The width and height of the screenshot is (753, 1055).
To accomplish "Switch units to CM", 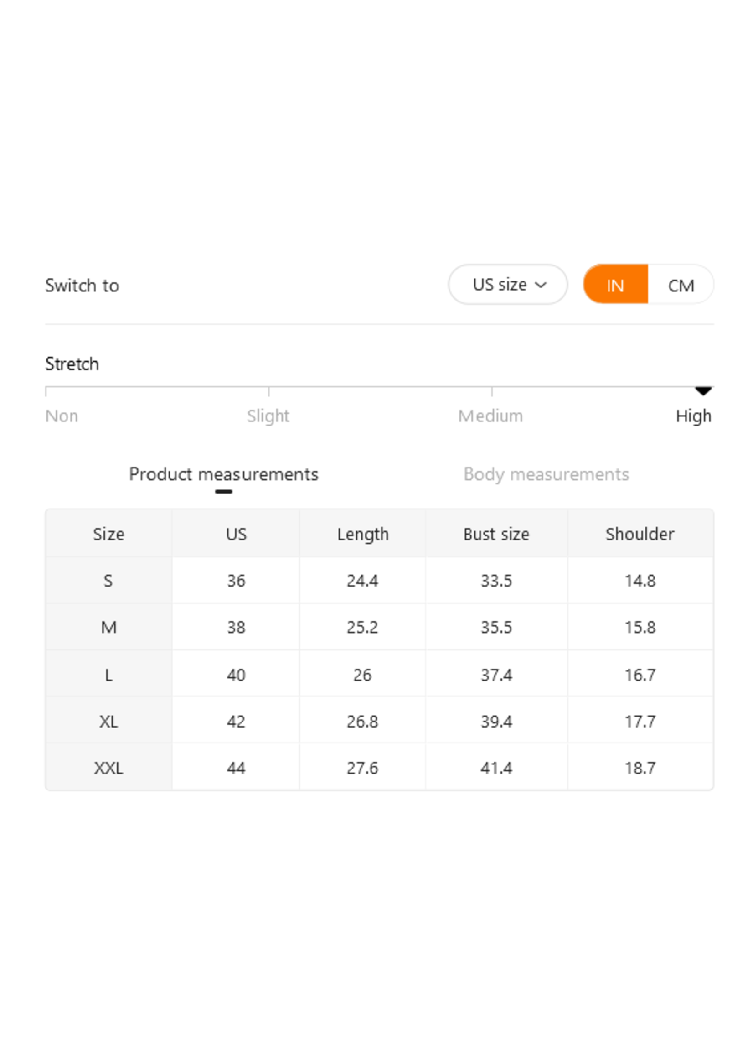I will pyautogui.click(x=681, y=285).
